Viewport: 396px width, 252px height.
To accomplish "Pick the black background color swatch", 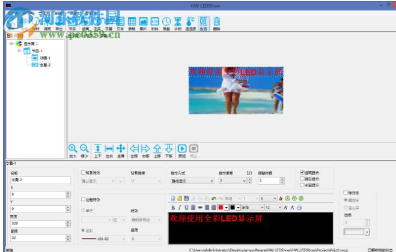I will (233, 208).
